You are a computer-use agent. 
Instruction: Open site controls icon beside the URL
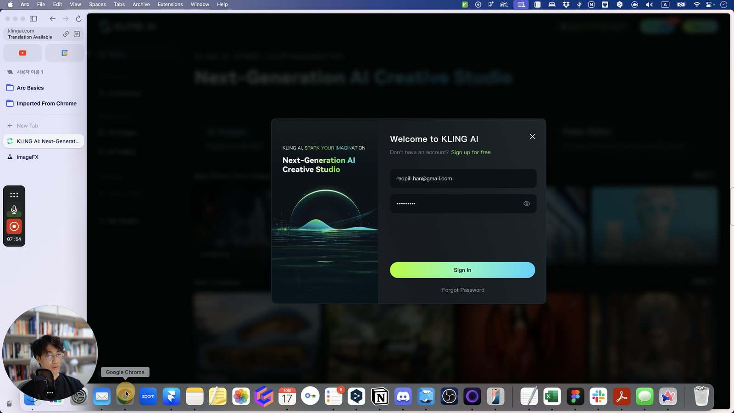tap(77, 34)
